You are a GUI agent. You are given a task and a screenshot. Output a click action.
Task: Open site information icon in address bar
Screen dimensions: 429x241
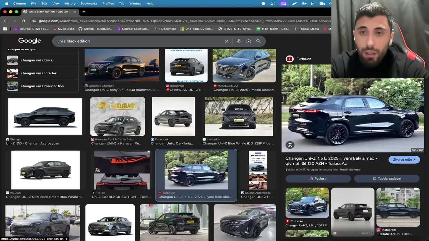[34, 21]
